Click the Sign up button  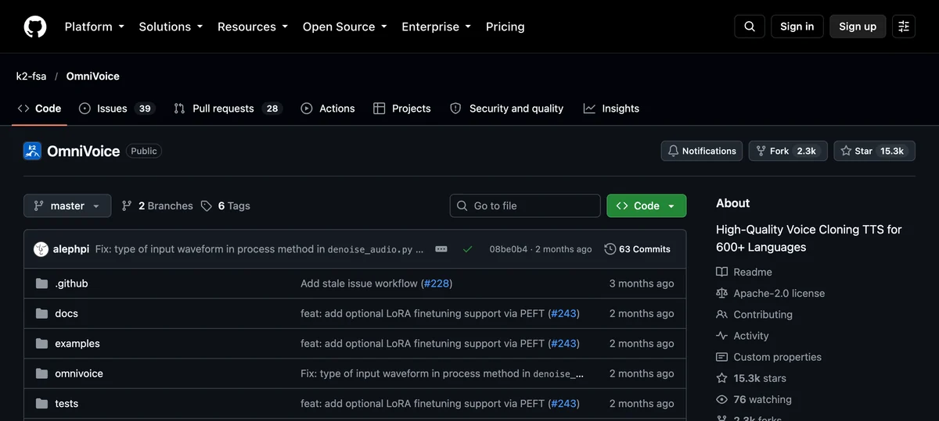858,27
